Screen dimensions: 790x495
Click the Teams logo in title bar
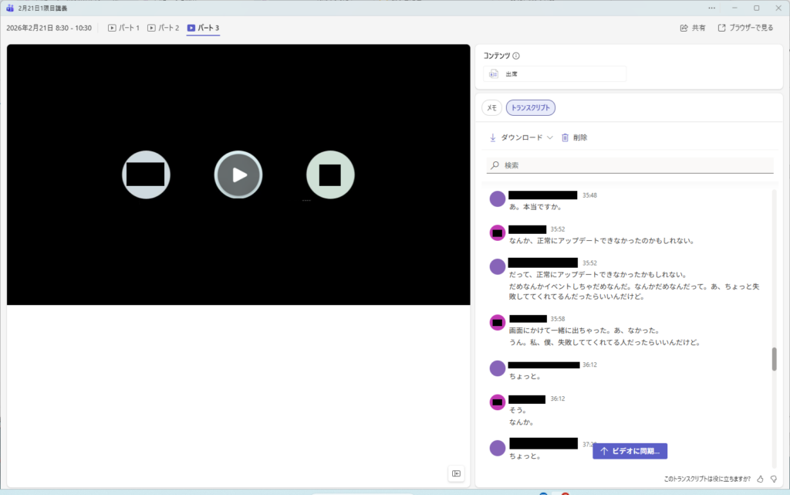tap(10, 8)
